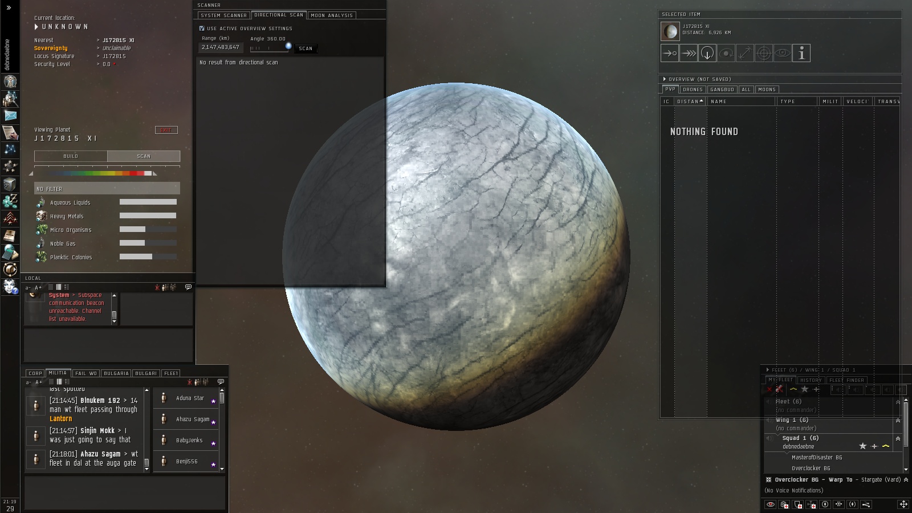912x513 pixels.
Task: Click the Orbit icon in Selected Item
Action: click(726, 53)
